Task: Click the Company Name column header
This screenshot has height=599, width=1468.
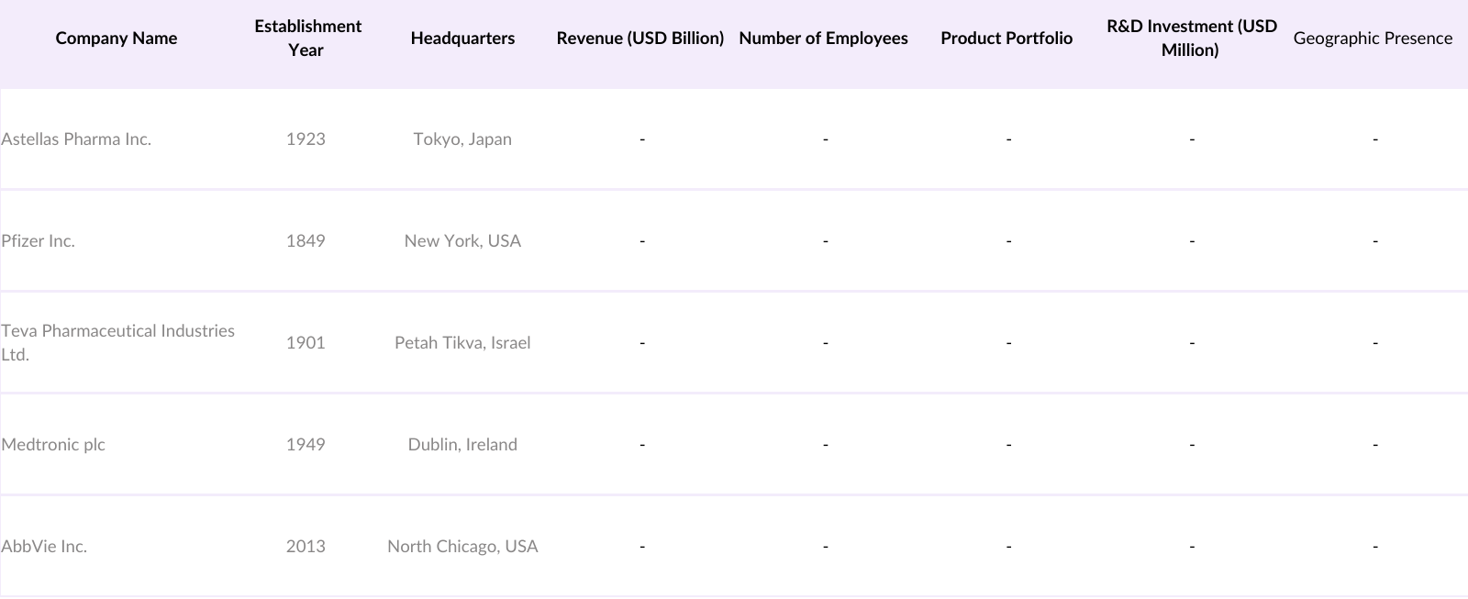Action: point(117,39)
